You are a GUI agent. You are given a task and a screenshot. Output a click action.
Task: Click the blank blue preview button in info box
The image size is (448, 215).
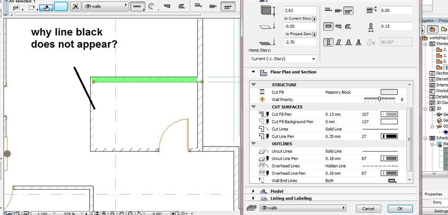61,6
